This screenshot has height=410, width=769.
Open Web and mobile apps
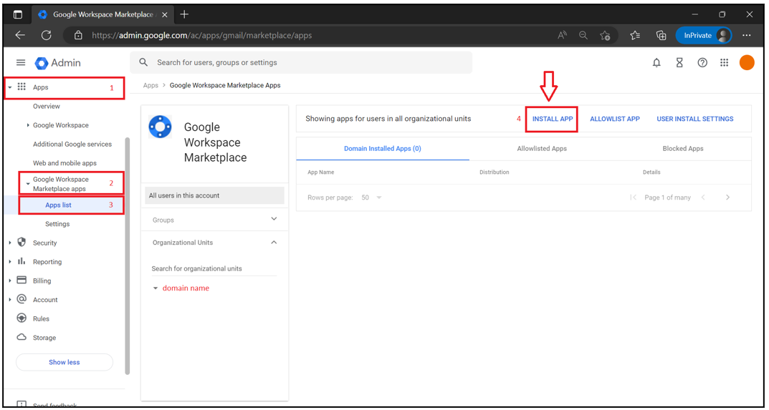(x=65, y=163)
